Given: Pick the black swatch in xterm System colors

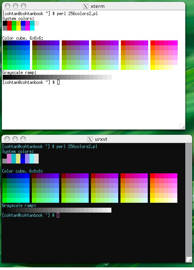Looking at the screenshot, I should tap(5, 23).
